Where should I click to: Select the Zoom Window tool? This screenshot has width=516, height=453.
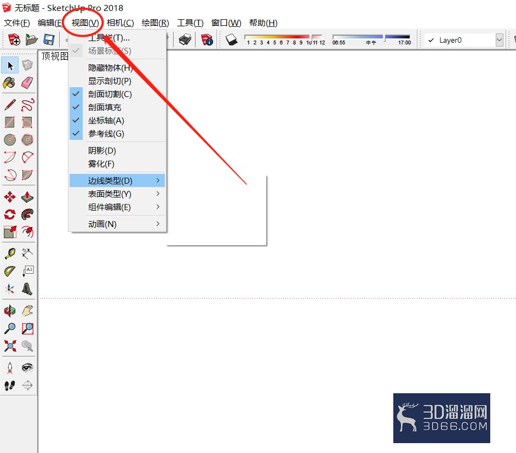(27, 328)
